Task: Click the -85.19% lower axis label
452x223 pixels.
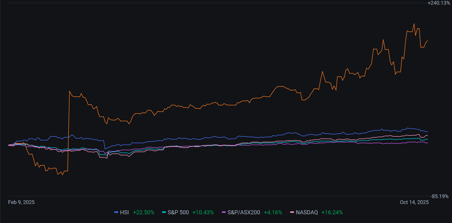Action: pos(439,196)
